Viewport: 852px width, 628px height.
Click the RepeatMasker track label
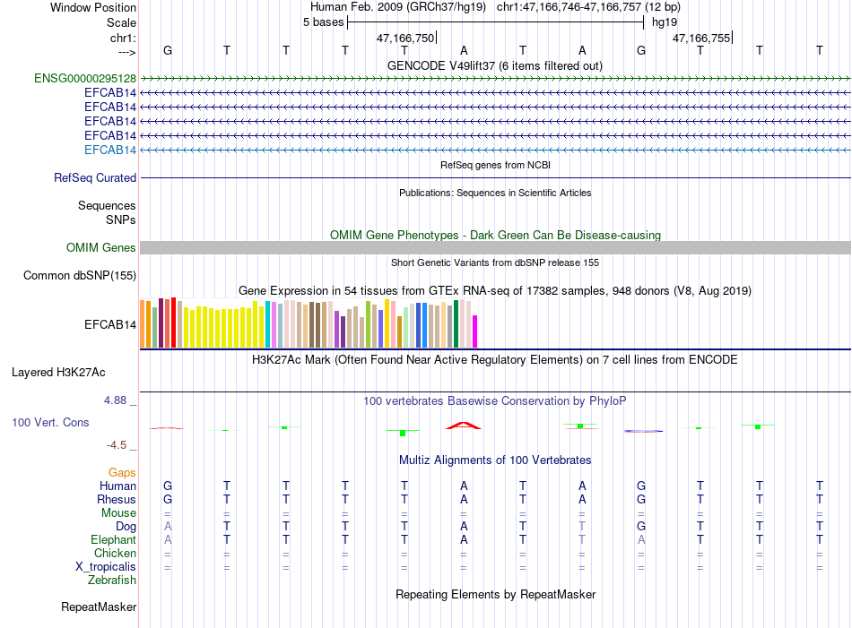click(99, 606)
